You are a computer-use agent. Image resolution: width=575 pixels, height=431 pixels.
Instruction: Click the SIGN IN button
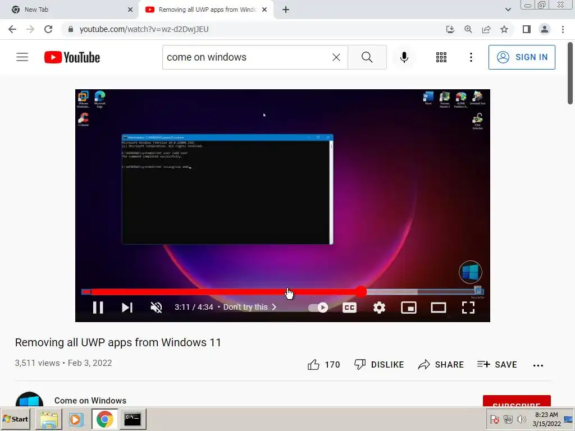pos(522,57)
